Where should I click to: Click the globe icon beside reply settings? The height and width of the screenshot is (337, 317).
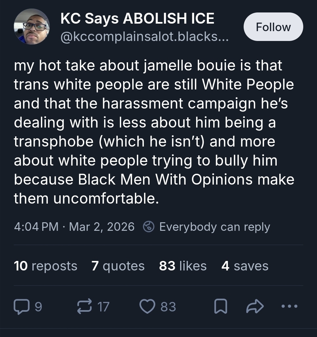click(149, 227)
